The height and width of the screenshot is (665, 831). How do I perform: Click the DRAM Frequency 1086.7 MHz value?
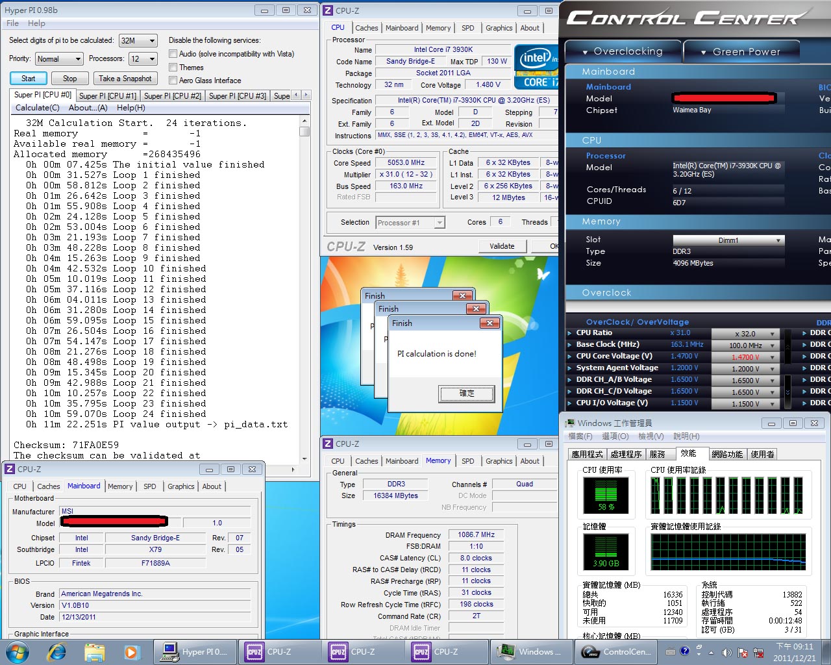point(476,535)
